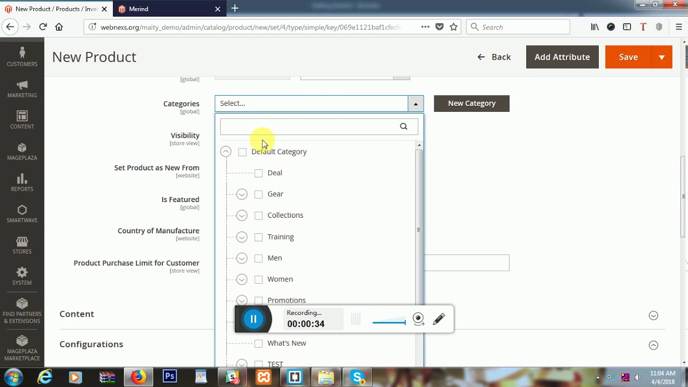Viewport: 688px width, 387px height.
Task: Check the Men category checkbox
Action: pyautogui.click(x=259, y=258)
